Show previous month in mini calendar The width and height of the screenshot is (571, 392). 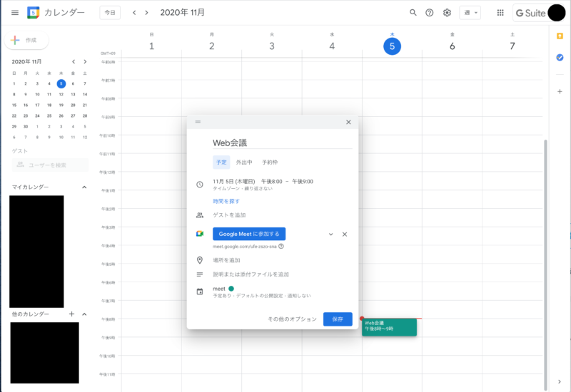pos(74,62)
